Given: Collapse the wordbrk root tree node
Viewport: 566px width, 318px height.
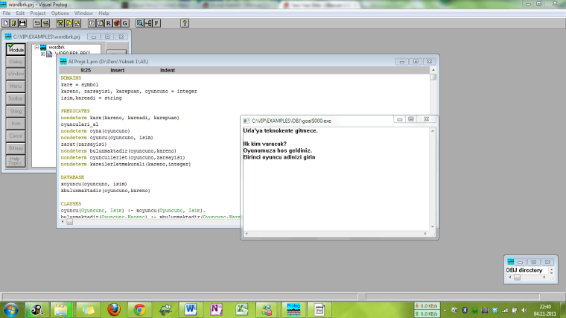Looking at the screenshot, I should 36,48.
